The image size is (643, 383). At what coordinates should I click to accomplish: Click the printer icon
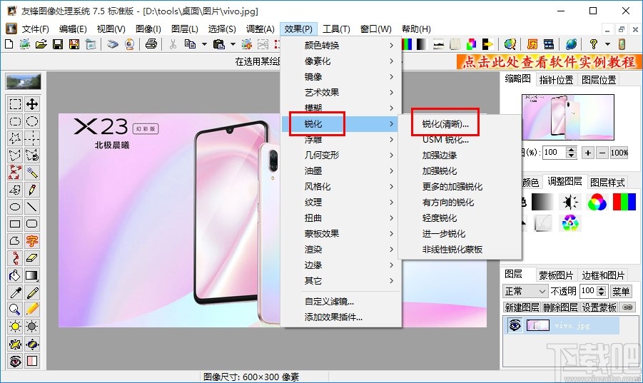click(x=151, y=44)
